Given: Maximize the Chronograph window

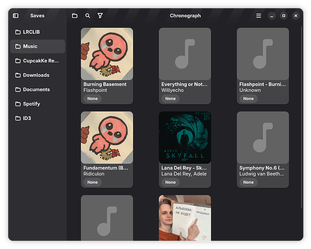Looking at the screenshot, I should pos(284,15).
